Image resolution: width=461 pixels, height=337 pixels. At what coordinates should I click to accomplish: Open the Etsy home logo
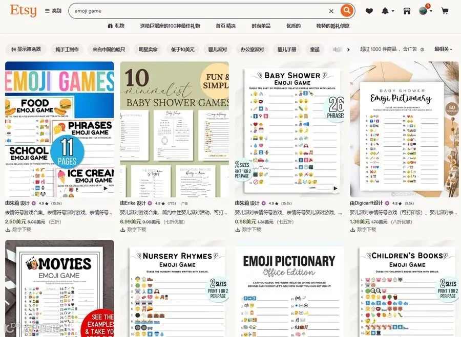click(23, 11)
